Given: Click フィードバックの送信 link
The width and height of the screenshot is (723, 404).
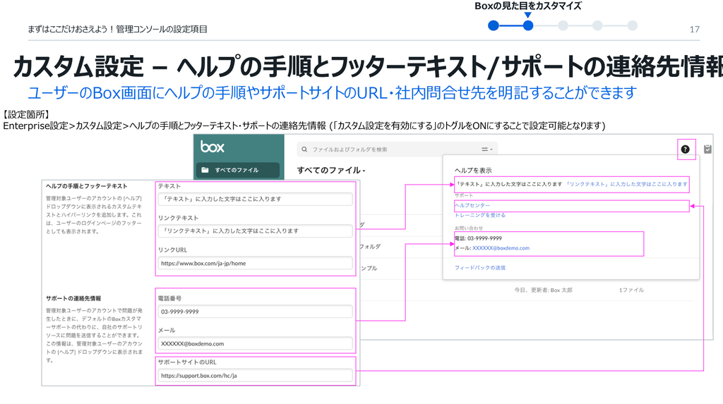Looking at the screenshot, I should tap(479, 268).
